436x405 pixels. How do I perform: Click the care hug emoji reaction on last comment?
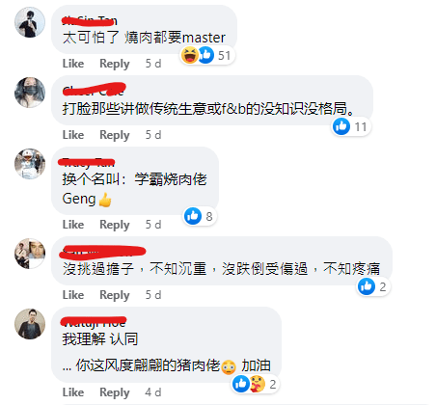(258, 384)
